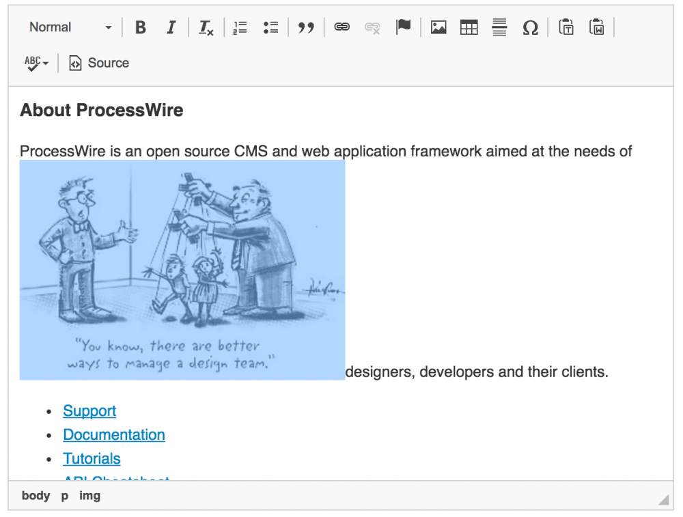This screenshot has height=517, width=683.
Task: Open the Normal paragraph format dropdown
Action: pyautogui.click(x=70, y=27)
